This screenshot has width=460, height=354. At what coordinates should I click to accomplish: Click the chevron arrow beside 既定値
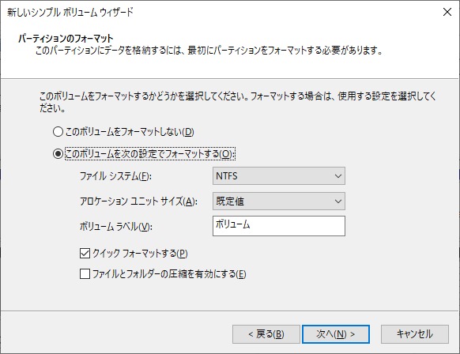(338, 201)
